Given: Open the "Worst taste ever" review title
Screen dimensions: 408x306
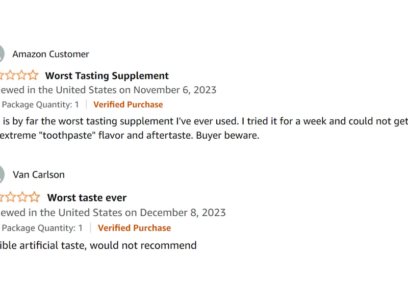Looking at the screenshot, I should coord(87,198).
